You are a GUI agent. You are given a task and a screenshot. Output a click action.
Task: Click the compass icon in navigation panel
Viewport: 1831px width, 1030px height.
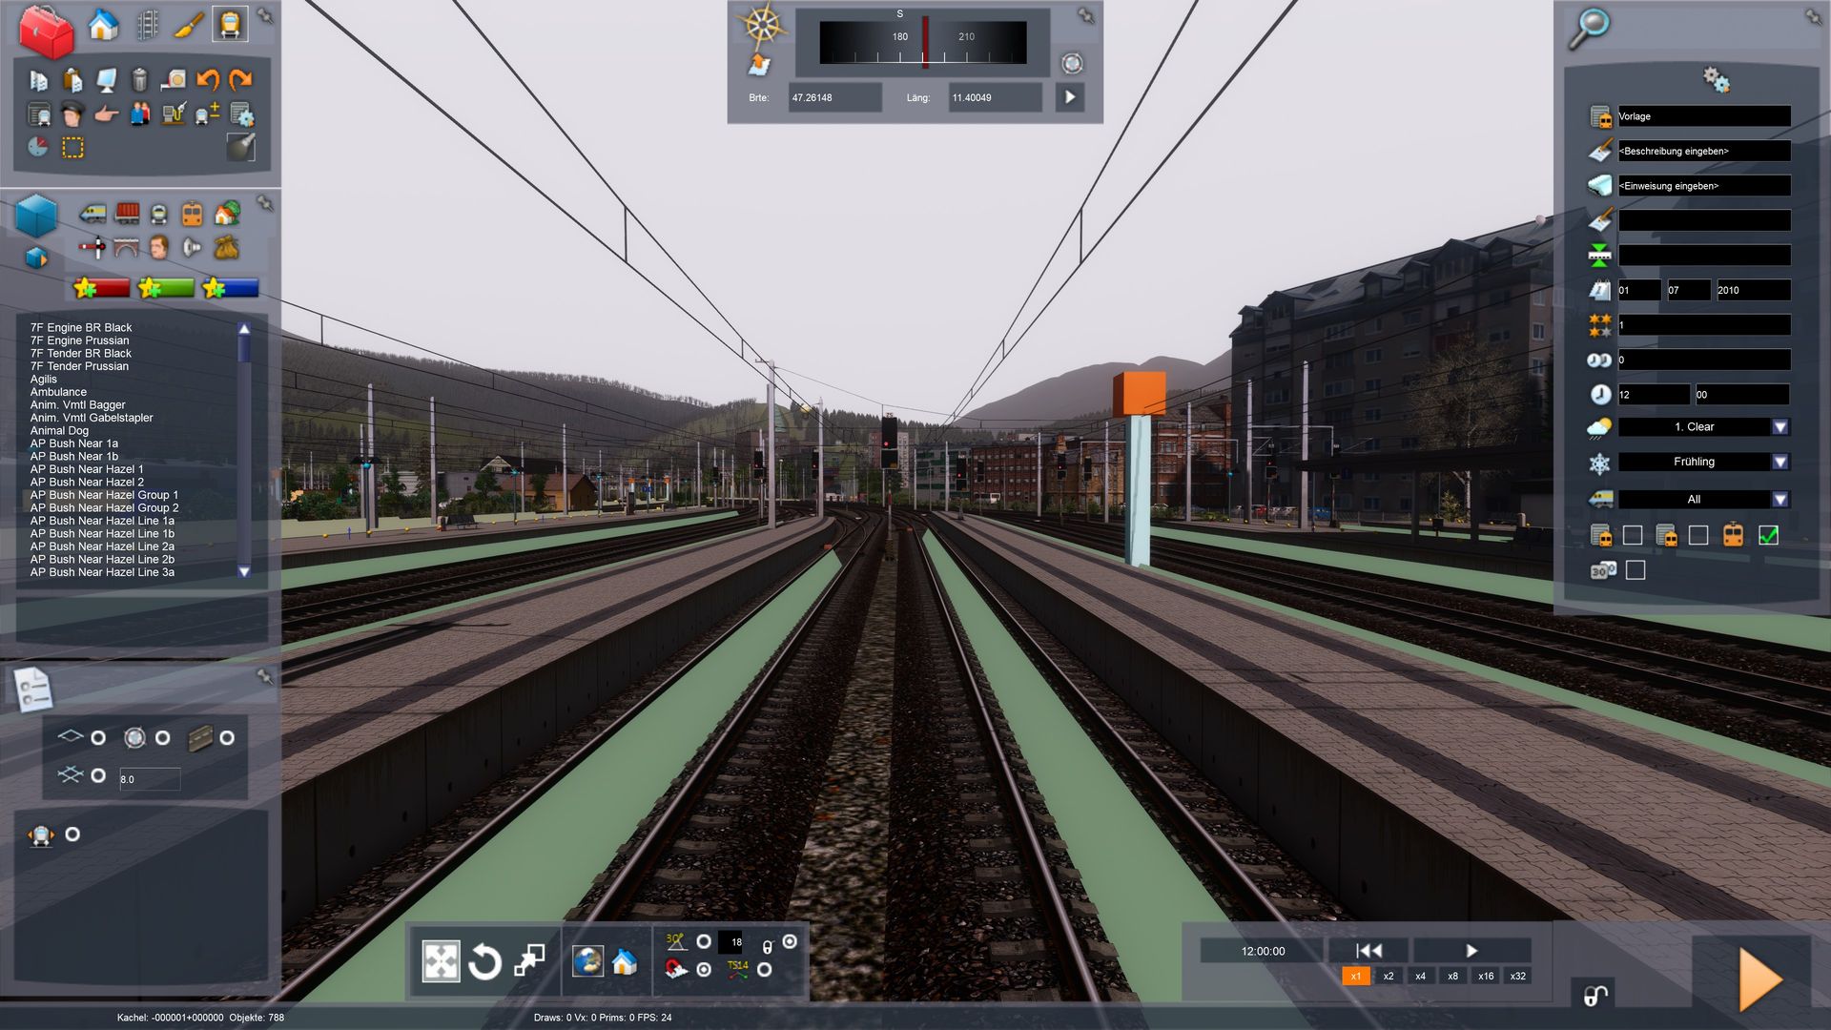762,25
